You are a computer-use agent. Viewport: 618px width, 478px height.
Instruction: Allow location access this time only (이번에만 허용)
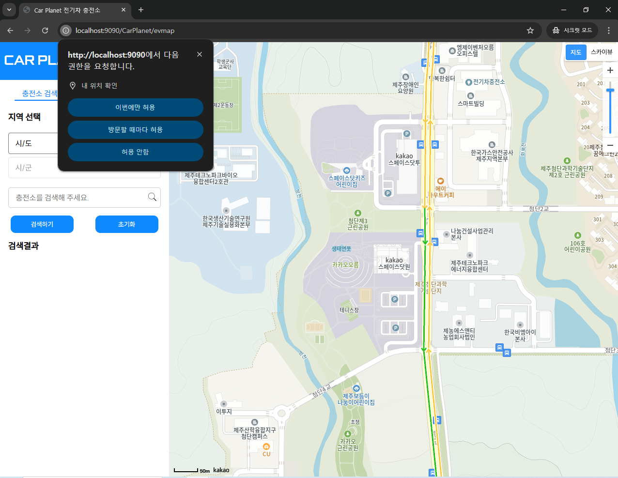(135, 108)
